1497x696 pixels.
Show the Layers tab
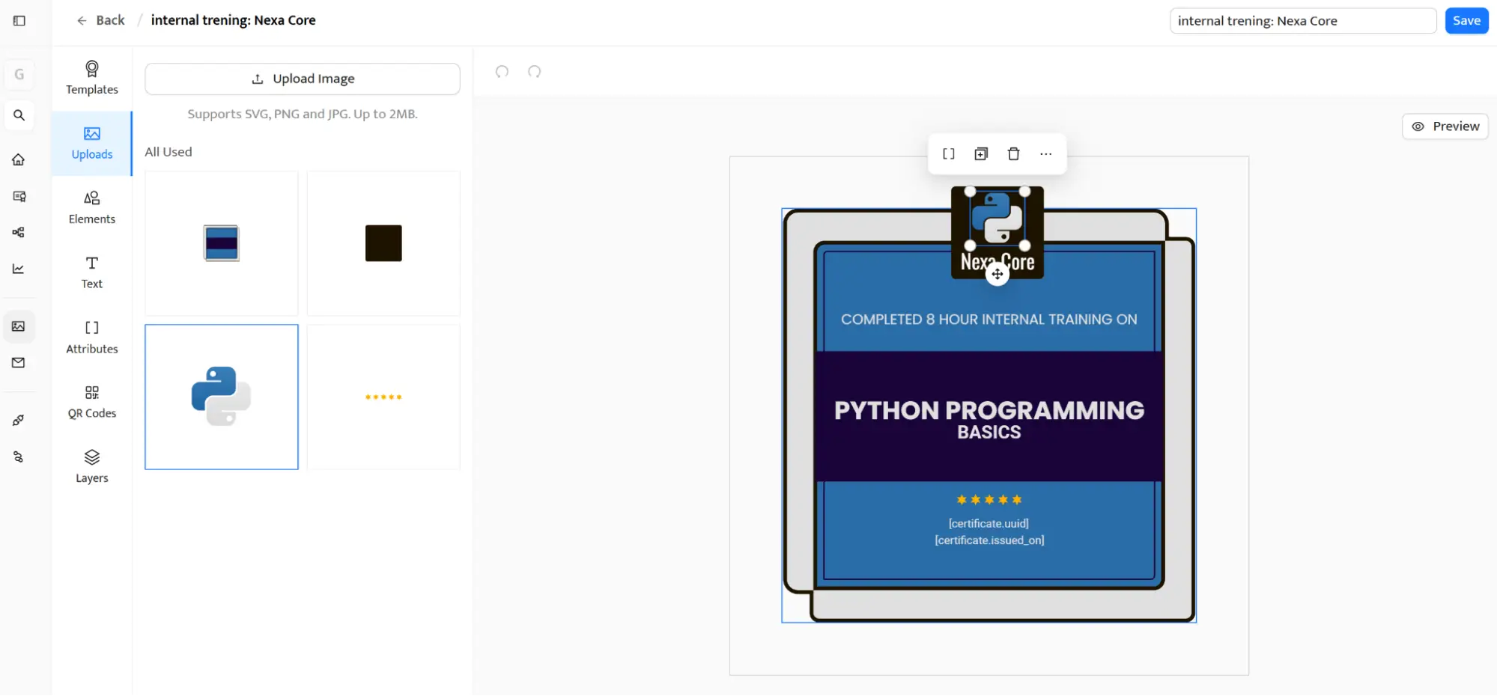(92, 467)
